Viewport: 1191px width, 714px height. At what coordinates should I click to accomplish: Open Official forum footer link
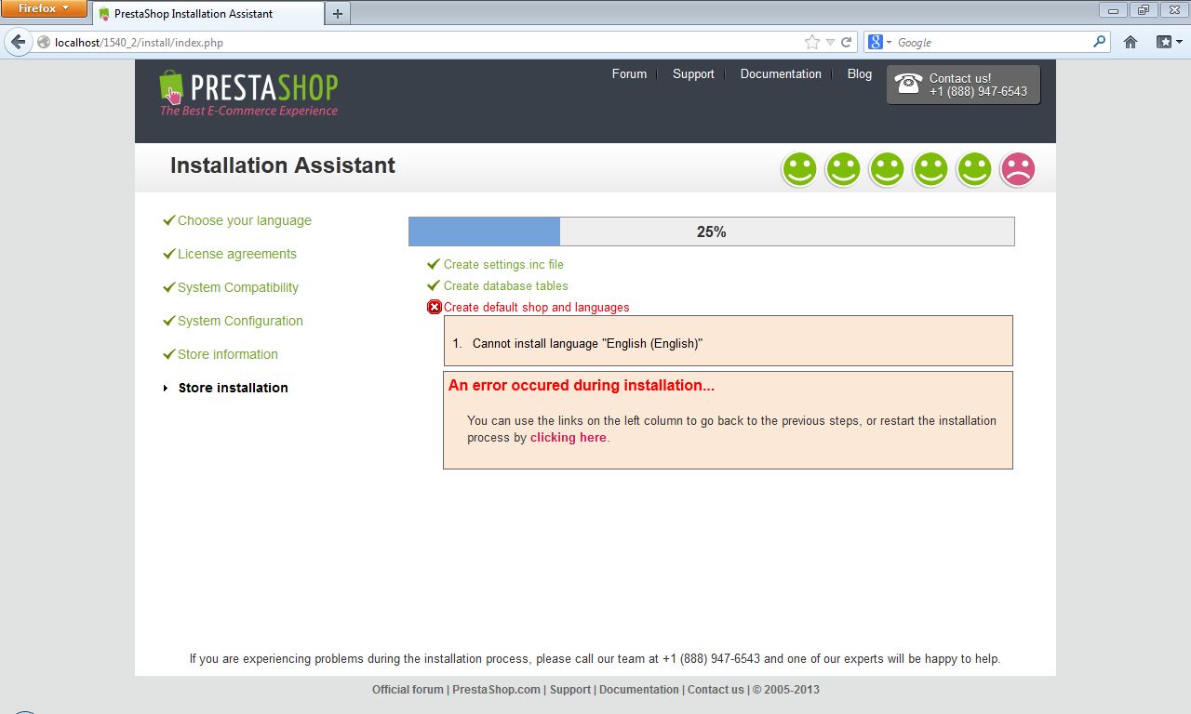pyautogui.click(x=408, y=690)
